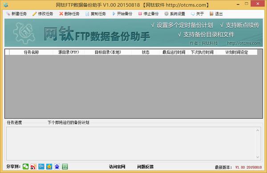
Task: Click the 任务进度 label
Action: click(x=14, y=122)
